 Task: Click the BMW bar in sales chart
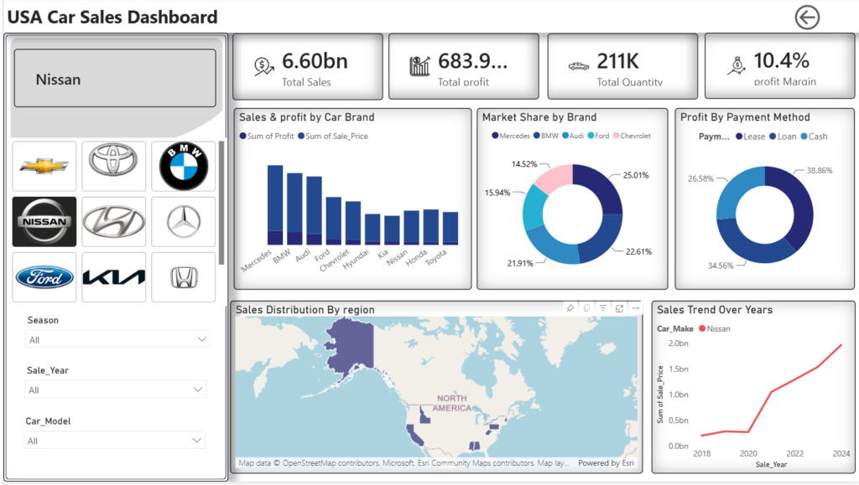[x=294, y=209]
